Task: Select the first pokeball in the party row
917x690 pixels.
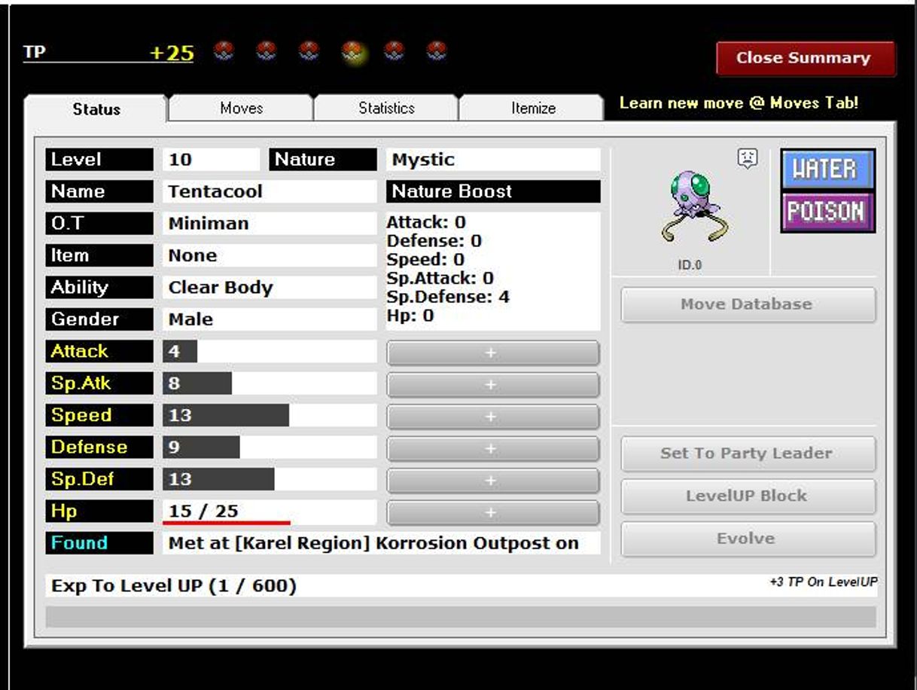Action: (224, 51)
